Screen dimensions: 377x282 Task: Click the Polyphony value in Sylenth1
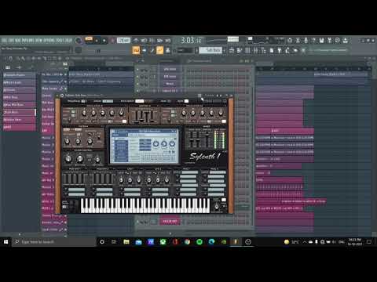tap(83, 101)
